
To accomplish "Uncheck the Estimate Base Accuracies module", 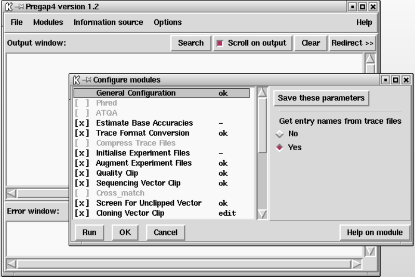I will click(82, 123).
